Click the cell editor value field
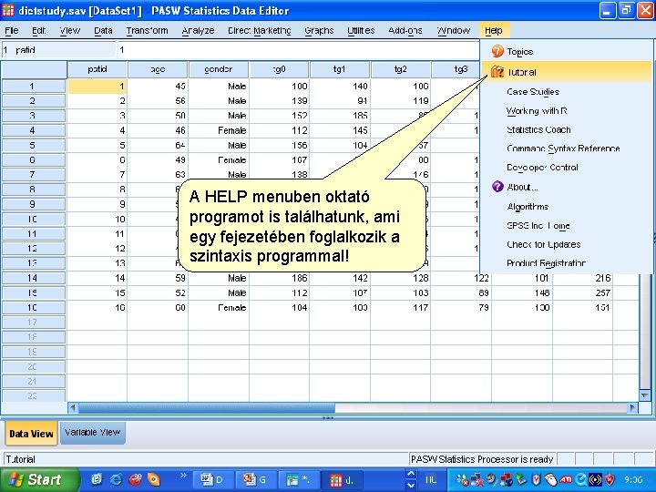The image size is (656, 492). coord(298,50)
